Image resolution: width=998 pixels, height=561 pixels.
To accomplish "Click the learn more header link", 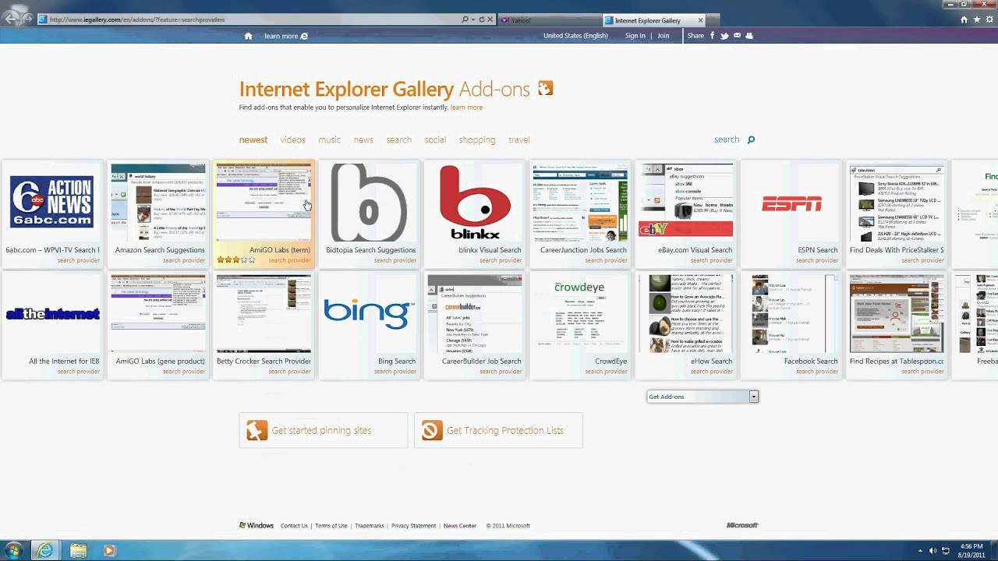I will 286,36.
